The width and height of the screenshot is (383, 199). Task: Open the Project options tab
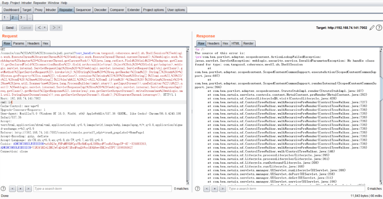[154, 10]
